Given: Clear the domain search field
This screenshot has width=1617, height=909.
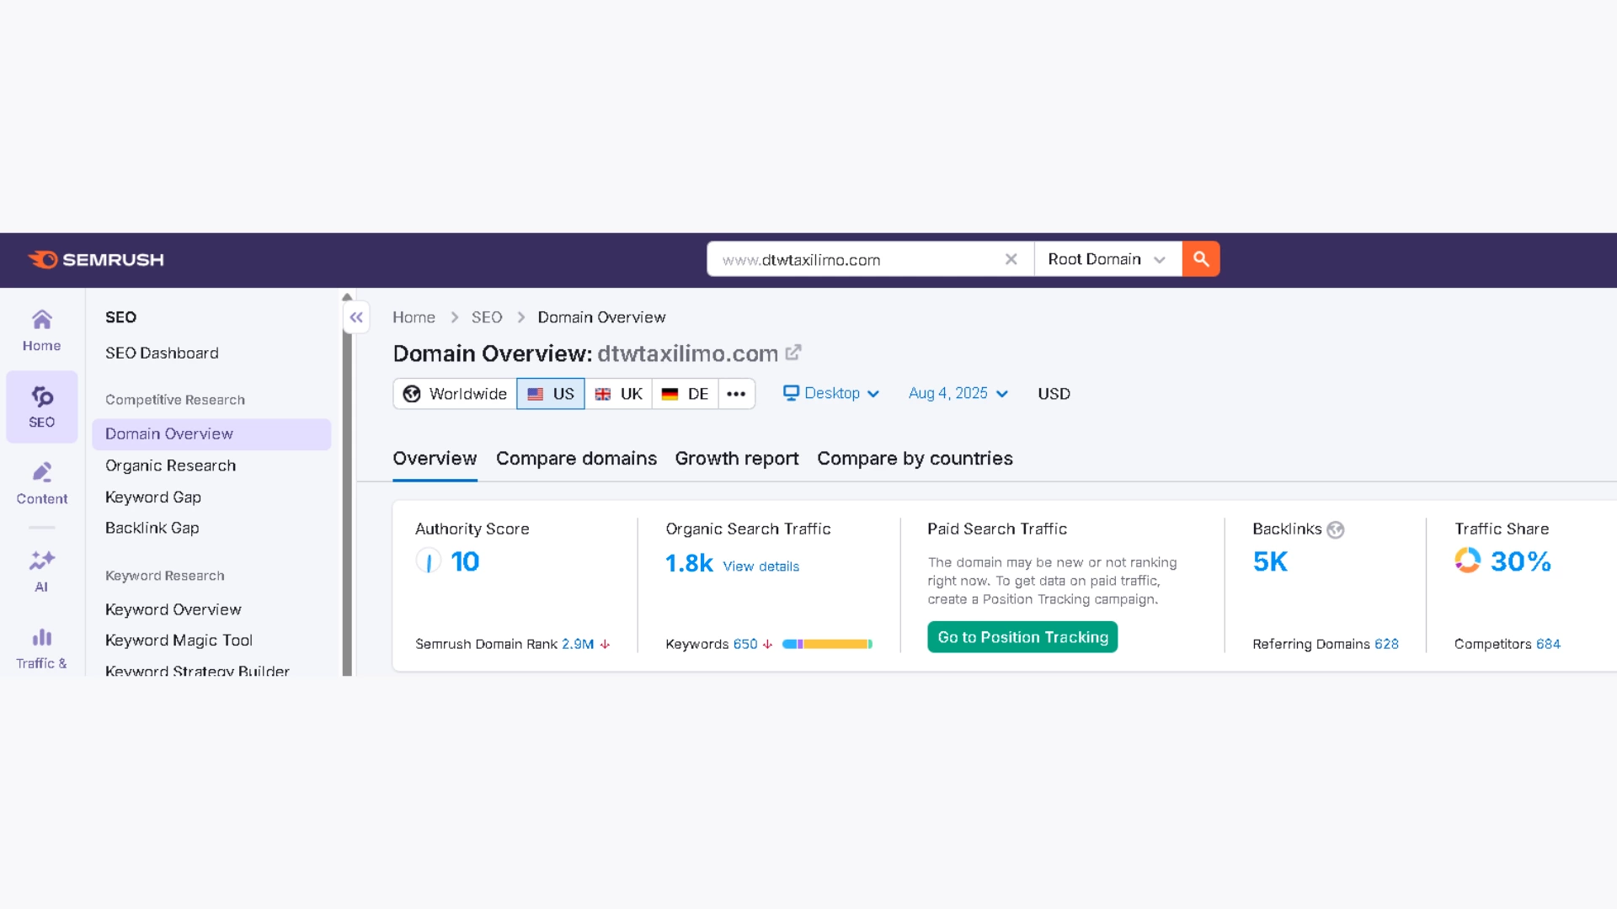Looking at the screenshot, I should click(x=1011, y=259).
